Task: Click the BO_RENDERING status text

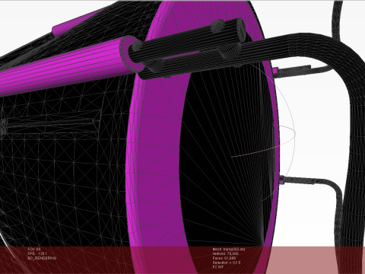Action: pyautogui.click(x=42, y=258)
